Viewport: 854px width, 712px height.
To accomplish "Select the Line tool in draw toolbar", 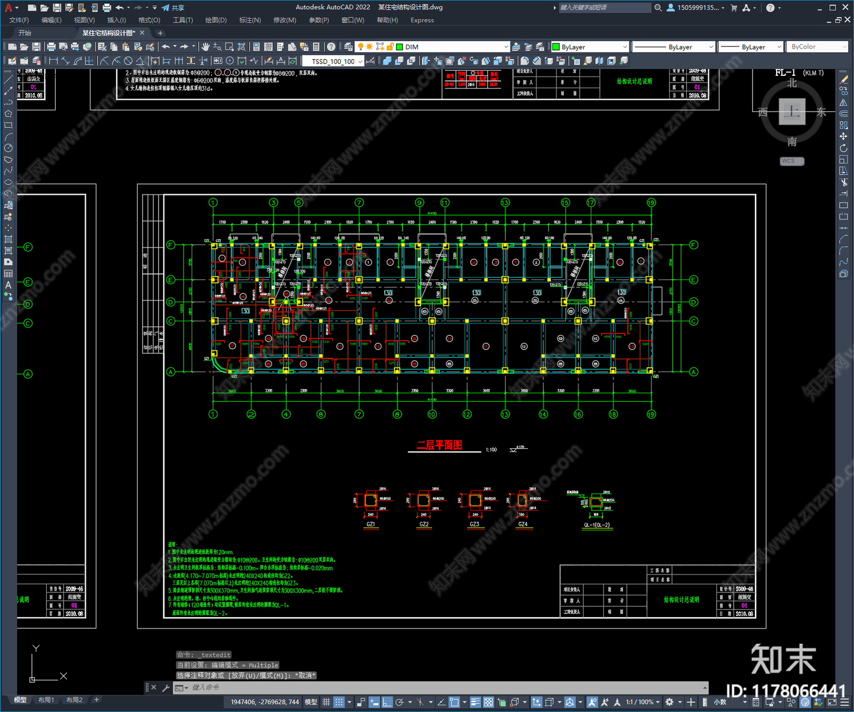I will point(8,79).
